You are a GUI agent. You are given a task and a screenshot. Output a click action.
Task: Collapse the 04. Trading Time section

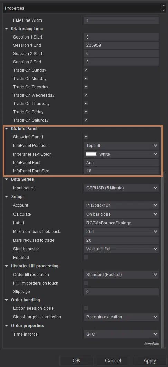tap(6, 29)
